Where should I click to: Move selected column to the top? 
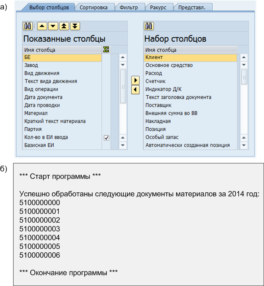click(64, 26)
